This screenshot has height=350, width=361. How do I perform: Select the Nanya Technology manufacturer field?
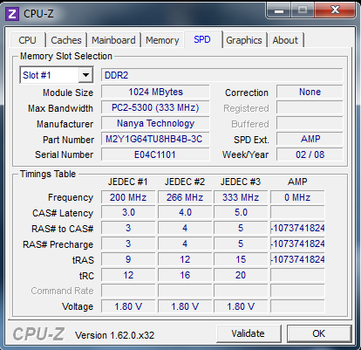[x=155, y=123]
